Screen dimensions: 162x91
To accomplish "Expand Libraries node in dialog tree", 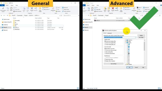I will click(126, 64).
